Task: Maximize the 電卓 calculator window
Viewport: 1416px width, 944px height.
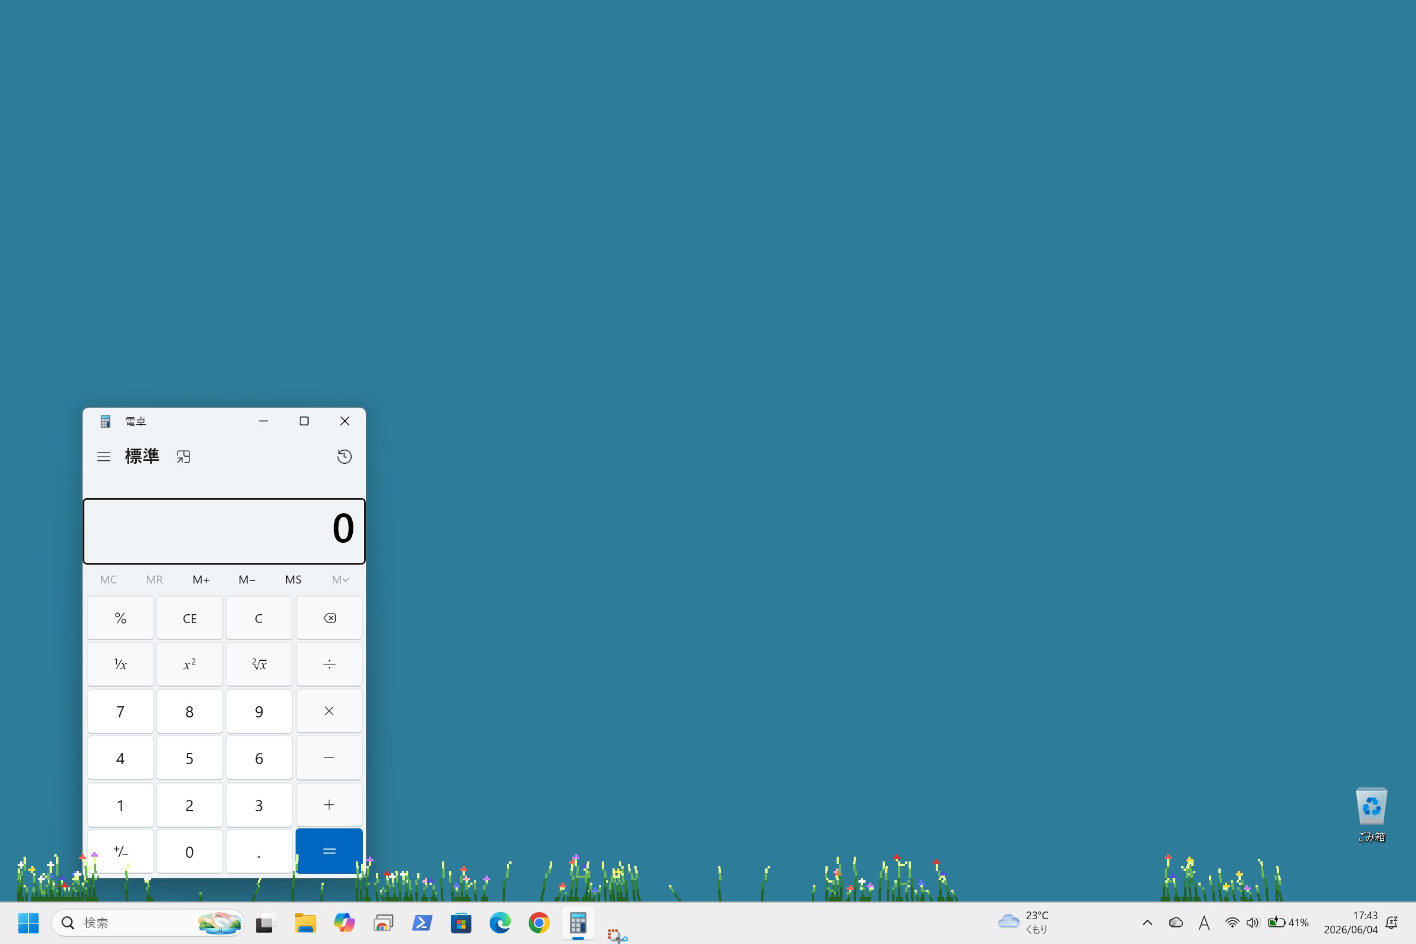Action: point(304,421)
